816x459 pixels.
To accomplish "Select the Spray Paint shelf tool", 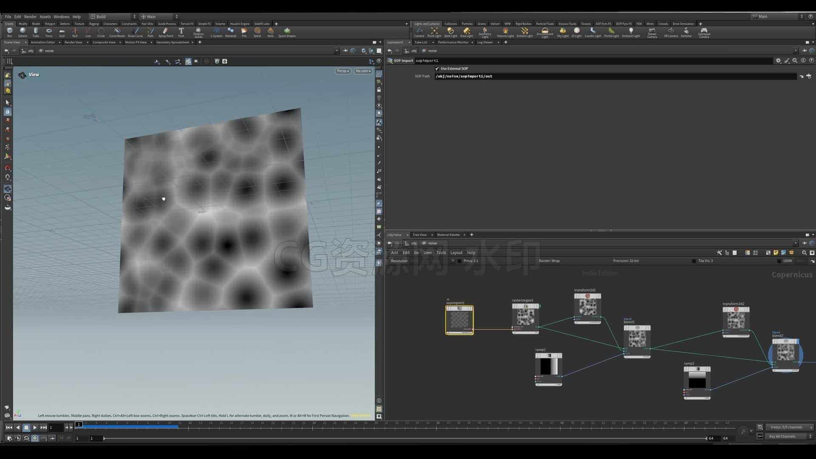I will pyautogui.click(x=166, y=32).
